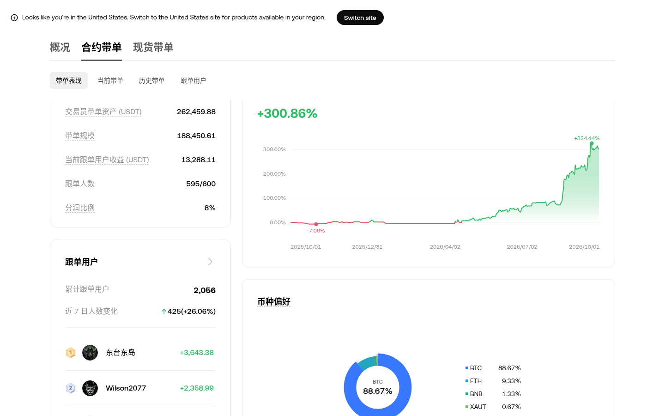This screenshot has height=416, width=665.
Task: Click the 币种偏好 heading
Action: (x=274, y=302)
